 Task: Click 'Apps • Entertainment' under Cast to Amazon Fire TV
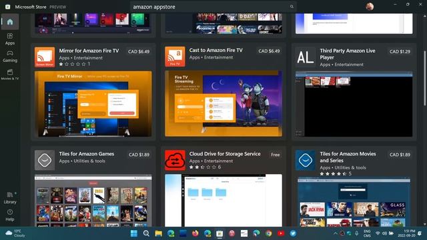(x=211, y=57)
